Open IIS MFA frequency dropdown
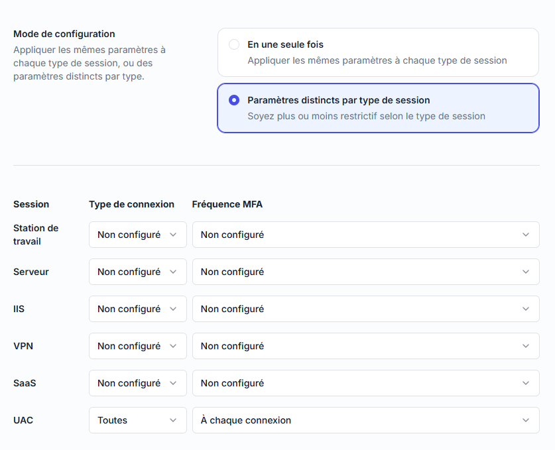This screenshot has height=450, width=555. [x=365, y=309]
